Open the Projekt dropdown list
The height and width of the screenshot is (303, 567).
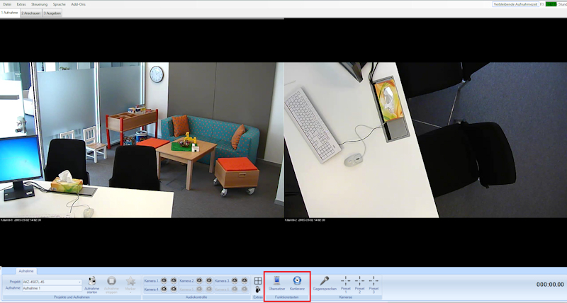coord(79,282)
